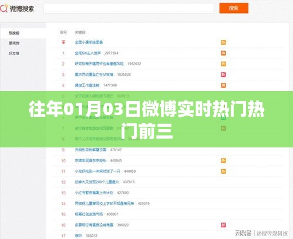Click the red pinned-top arrow icon
The height and width of the screenshot is (239, 293).
pyautogui.click(x=63, y=42)
